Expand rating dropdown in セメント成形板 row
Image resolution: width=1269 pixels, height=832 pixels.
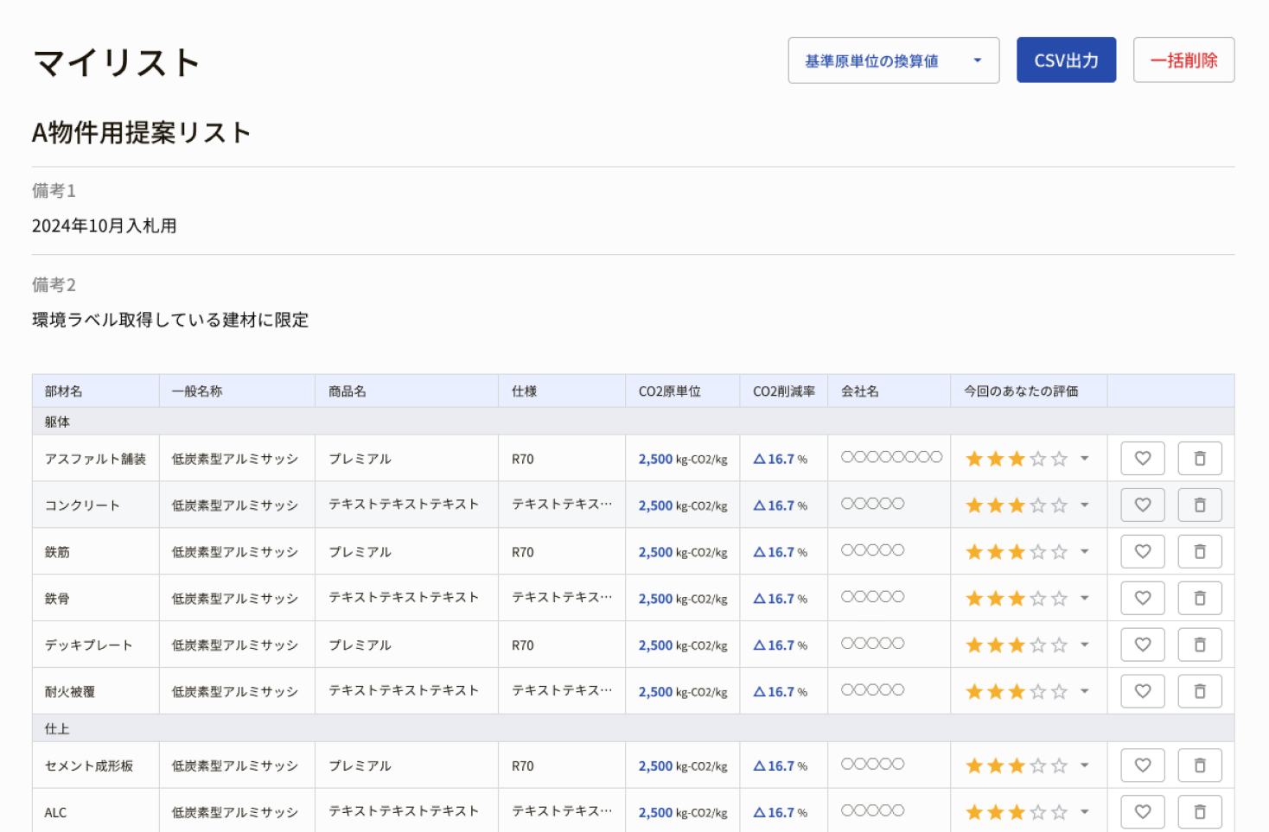[x=1084, y=765]
